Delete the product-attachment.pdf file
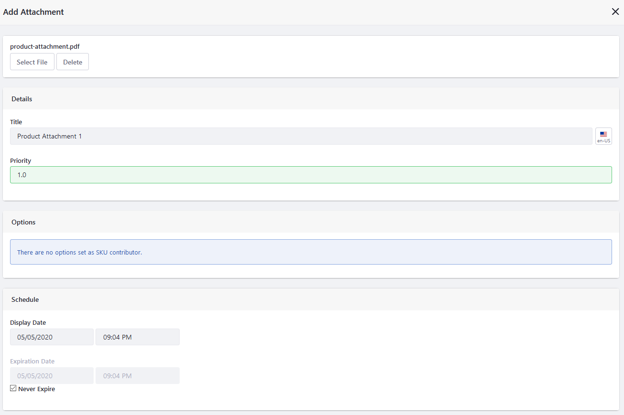 tap(73, 62)
